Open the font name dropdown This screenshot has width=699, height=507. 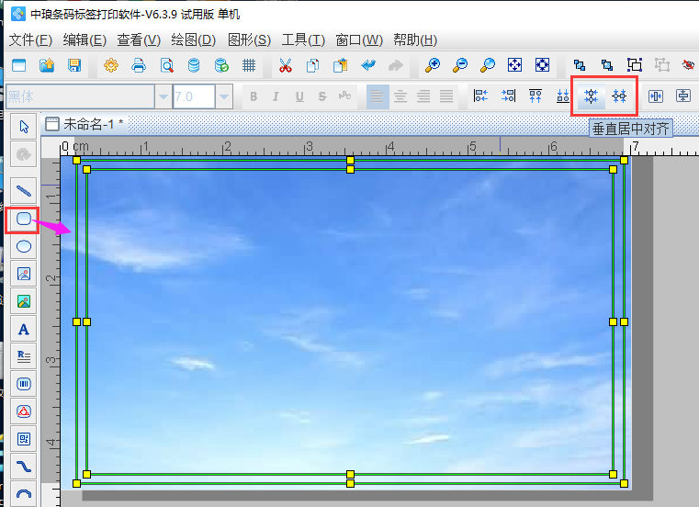coord(163,96)
